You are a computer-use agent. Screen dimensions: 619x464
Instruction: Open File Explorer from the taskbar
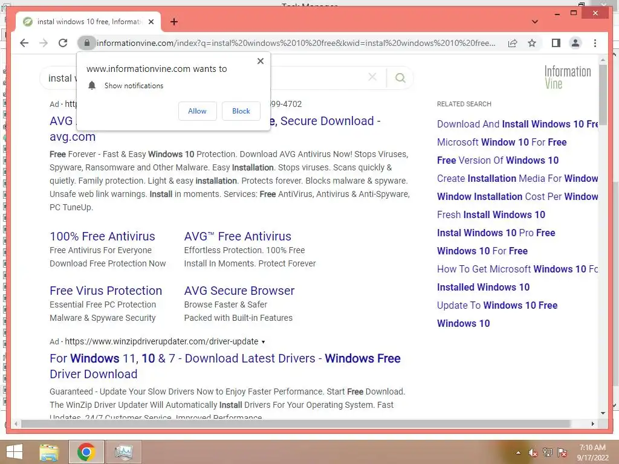[x=49, y=452]
